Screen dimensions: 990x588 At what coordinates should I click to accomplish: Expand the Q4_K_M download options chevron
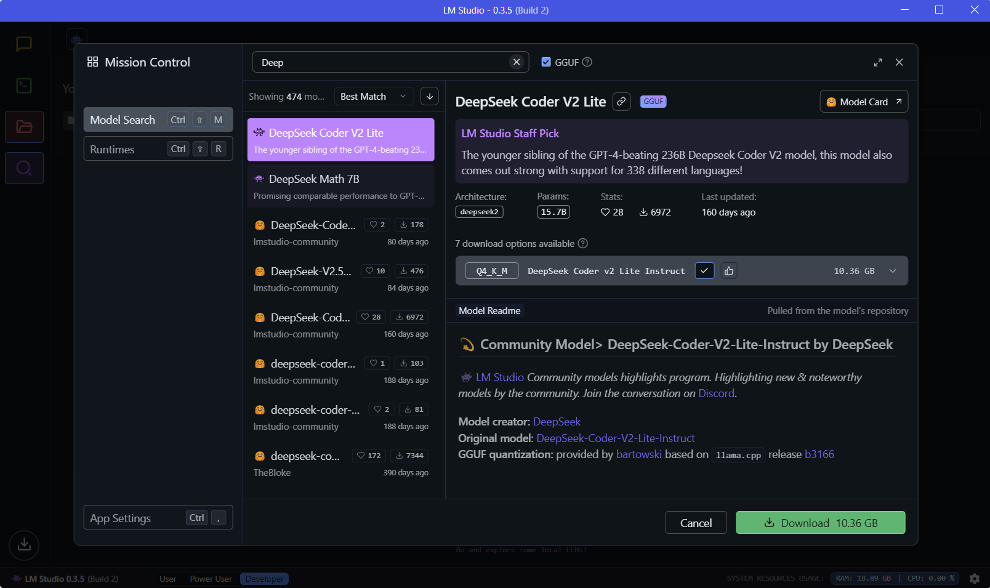(893, 271)
